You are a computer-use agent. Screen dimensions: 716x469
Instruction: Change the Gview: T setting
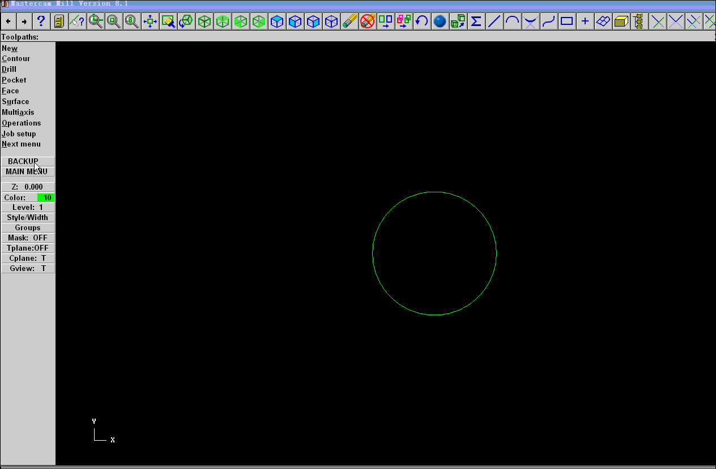[x=28, y=269]
